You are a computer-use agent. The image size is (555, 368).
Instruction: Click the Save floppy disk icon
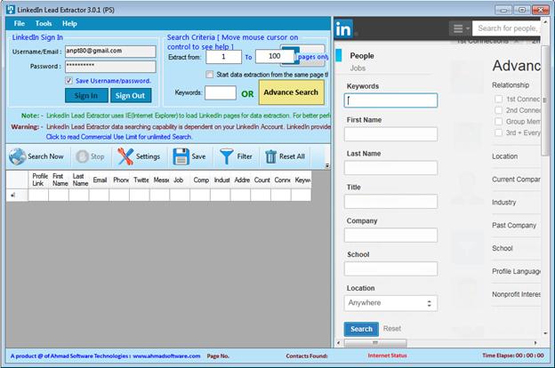181,156
